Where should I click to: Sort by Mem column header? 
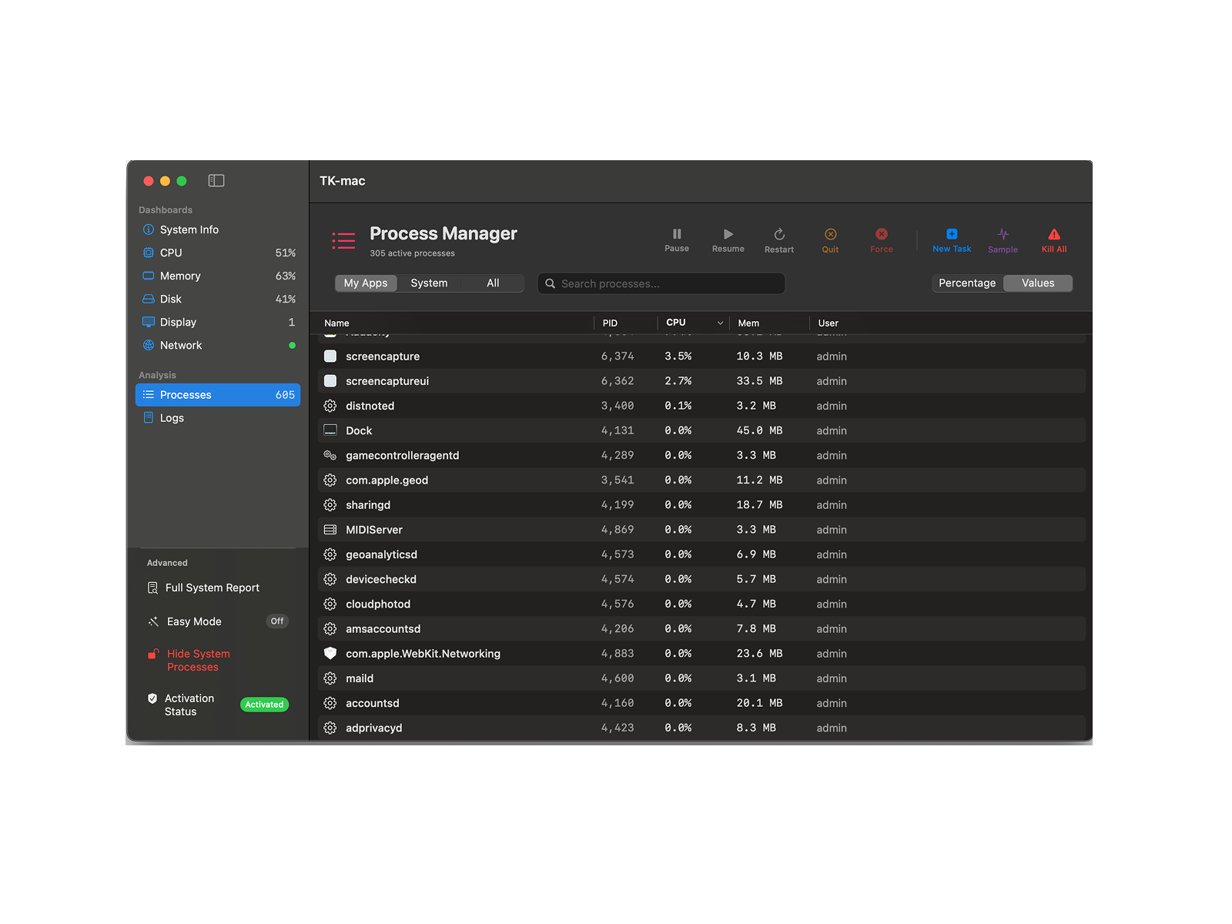click(x=748, y=323)
